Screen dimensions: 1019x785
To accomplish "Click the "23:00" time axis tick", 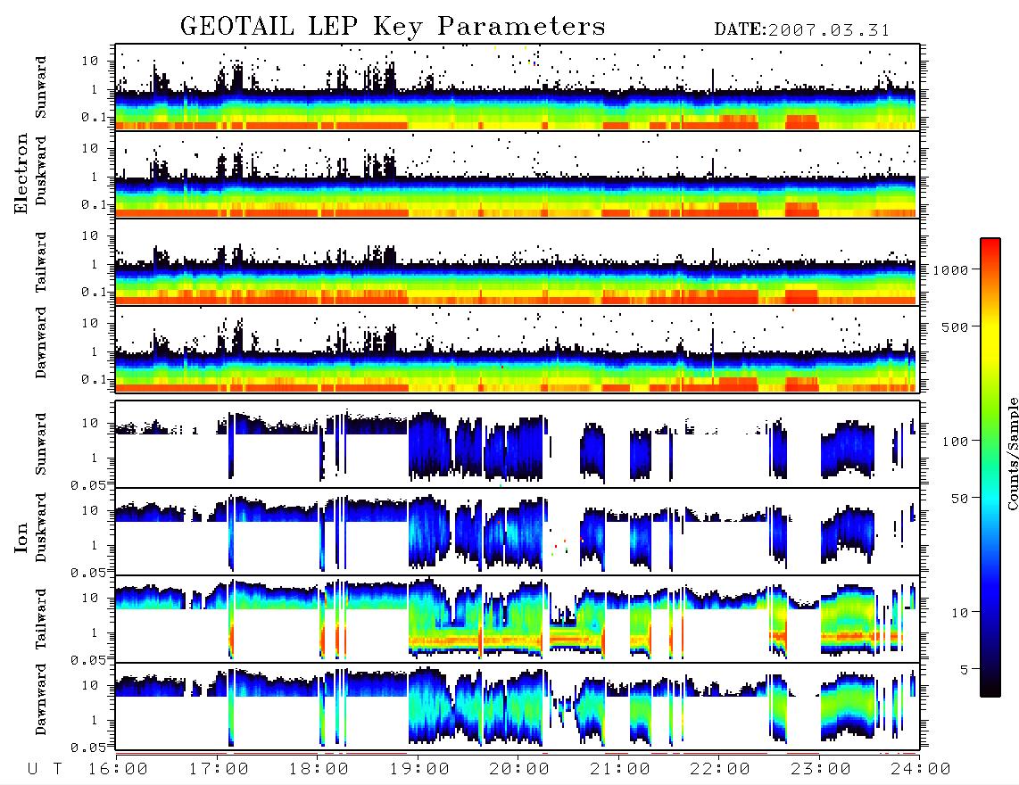I will point(821,769).
